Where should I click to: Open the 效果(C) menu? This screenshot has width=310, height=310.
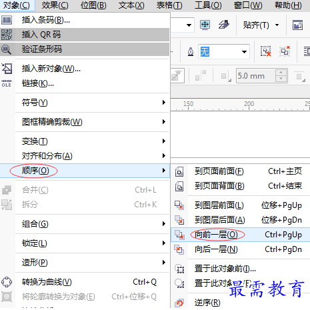click(x=55, y=5)
